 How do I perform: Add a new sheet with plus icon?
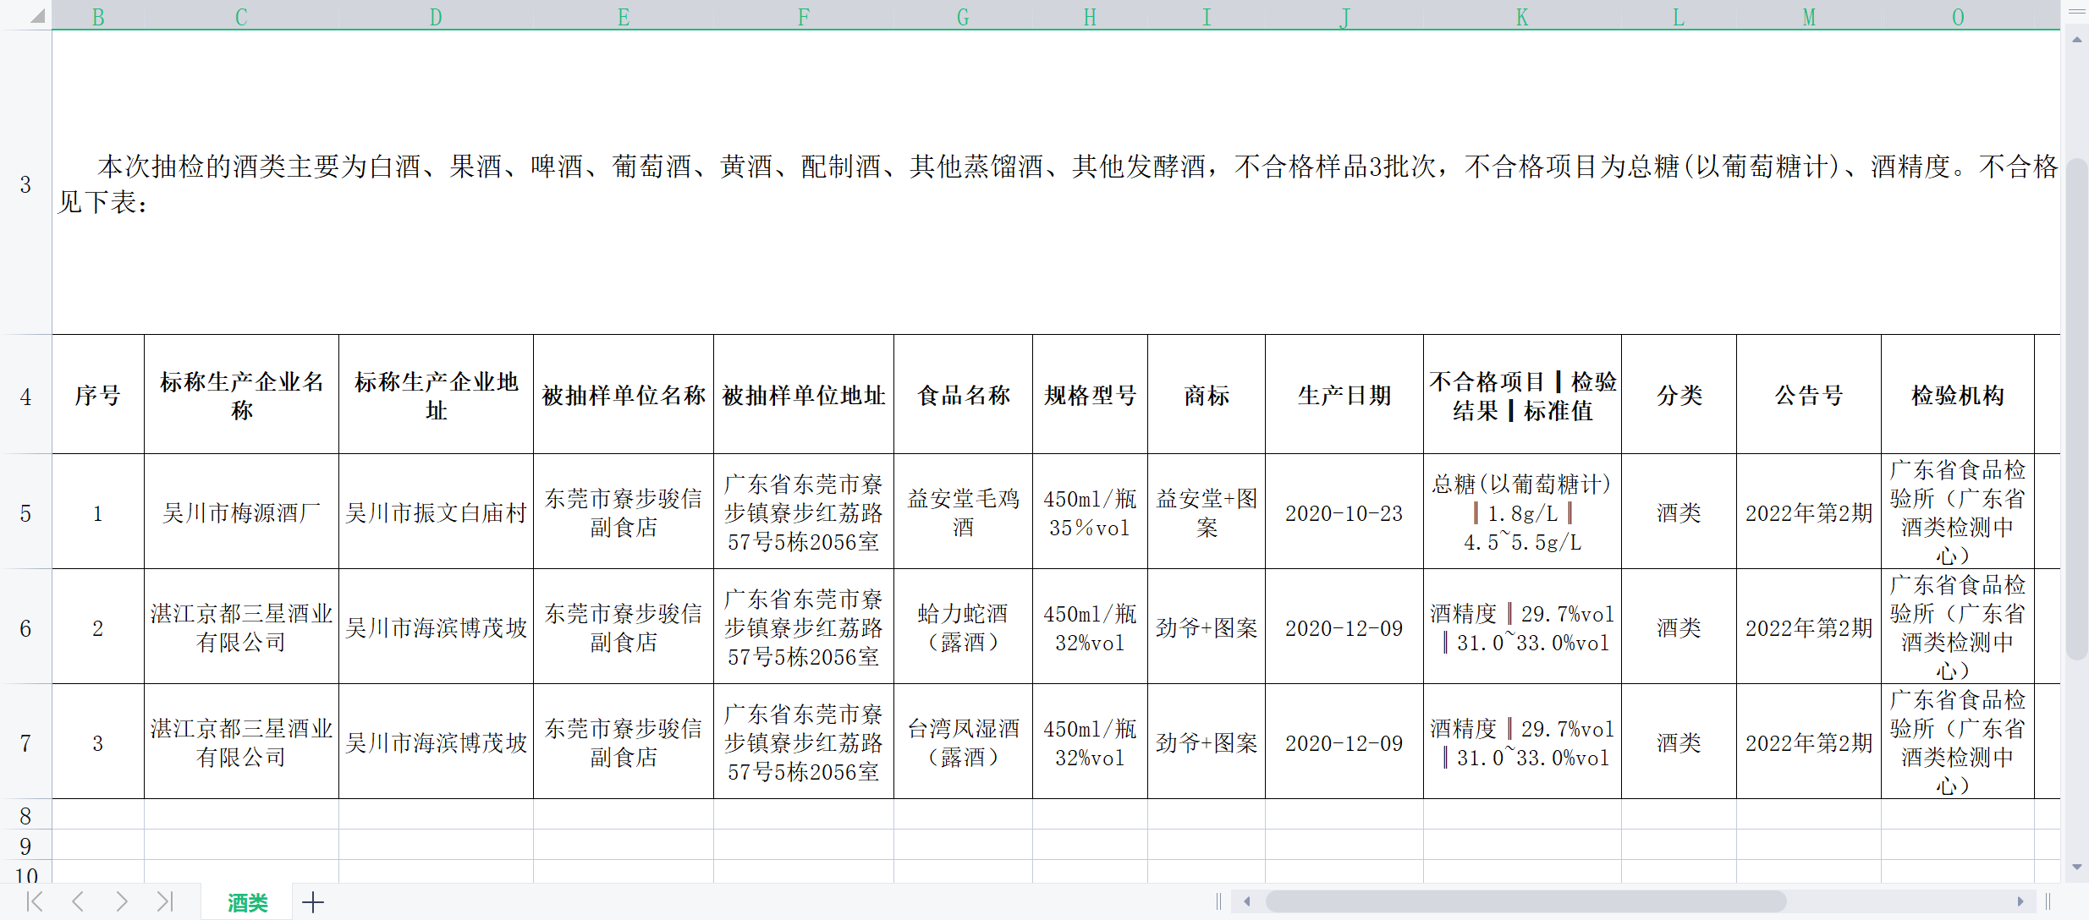click(x=313, y=902)
